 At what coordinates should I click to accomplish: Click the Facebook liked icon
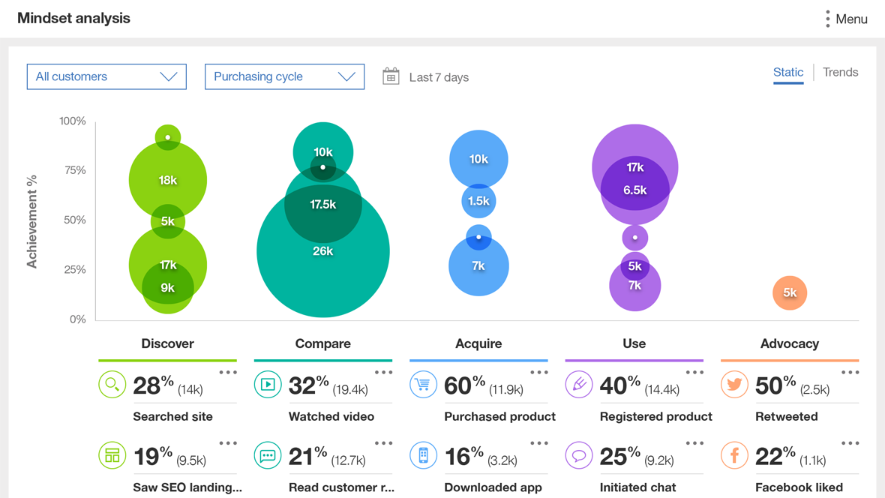pos(734,455)
